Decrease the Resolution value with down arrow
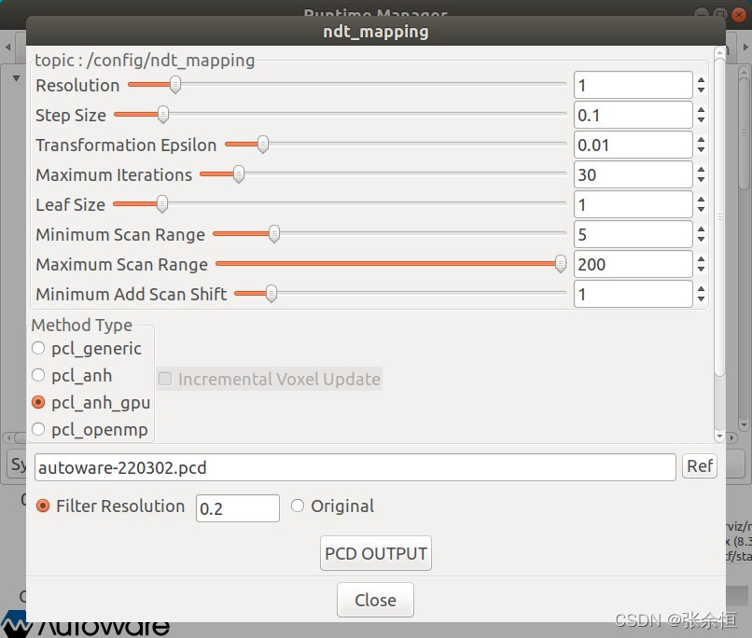Image resolution: width=752 pixels, height=638 pixels. click(702, 90)
